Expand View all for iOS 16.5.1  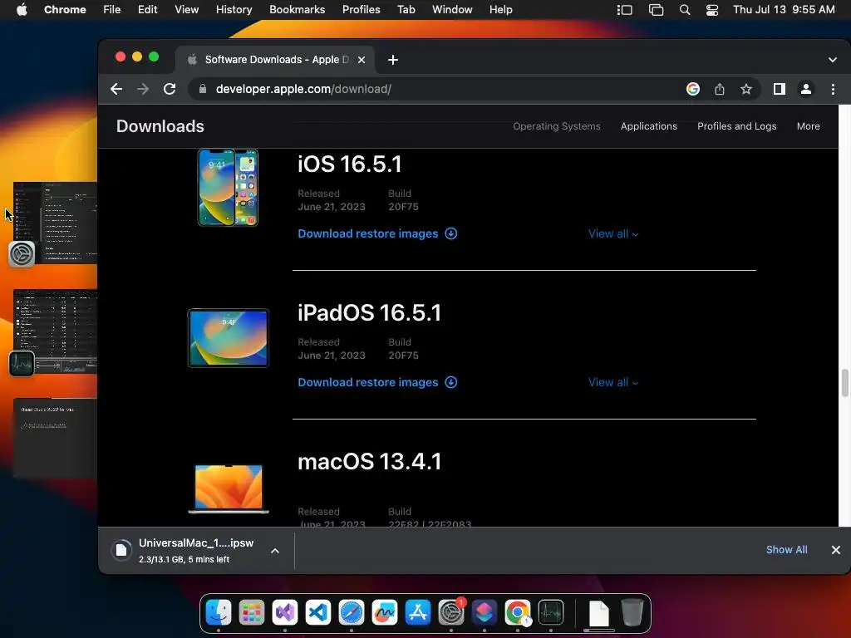613,233
